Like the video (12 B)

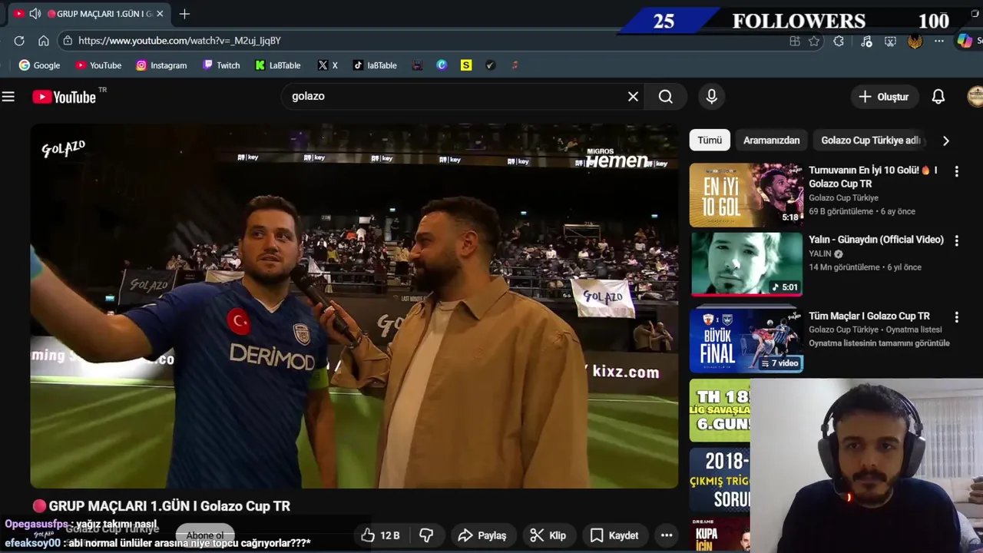click(381, 535)
